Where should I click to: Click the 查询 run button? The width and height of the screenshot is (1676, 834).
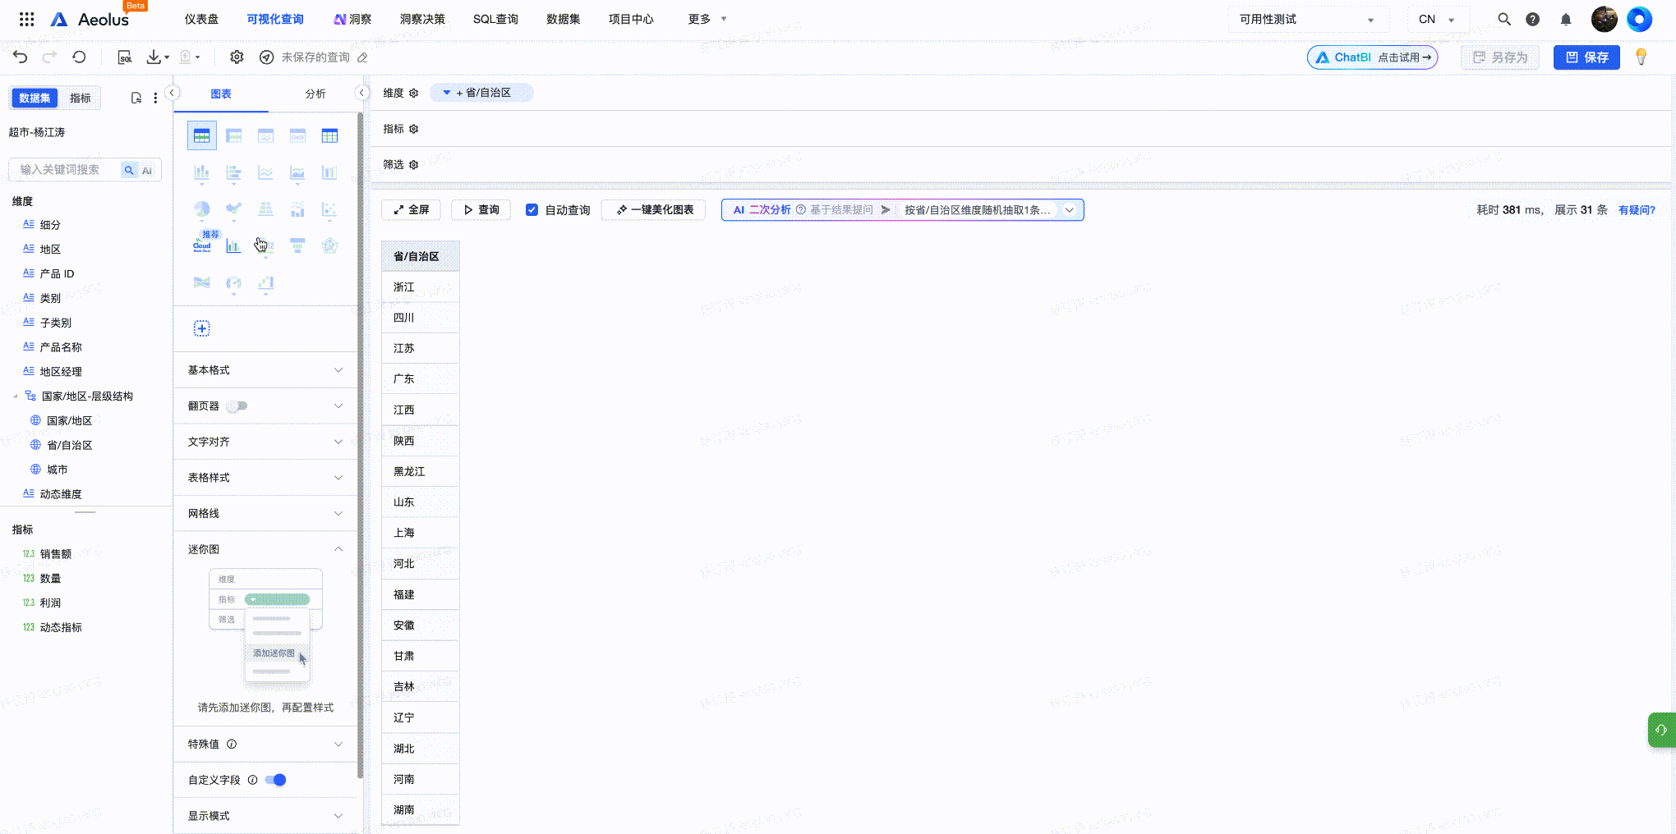481,210
